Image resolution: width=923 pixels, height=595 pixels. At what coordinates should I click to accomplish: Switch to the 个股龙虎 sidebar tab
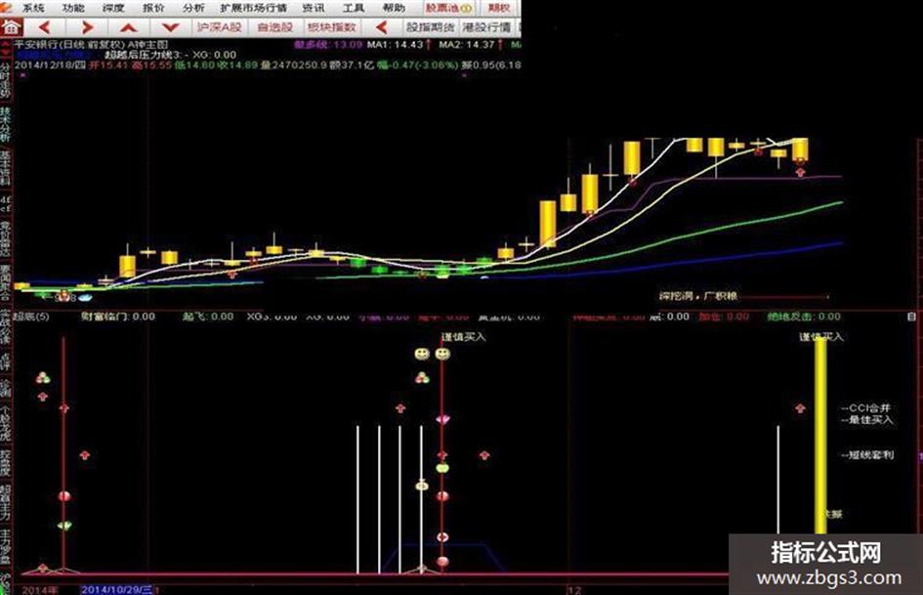pyautogui.click(x=5, y=424)
